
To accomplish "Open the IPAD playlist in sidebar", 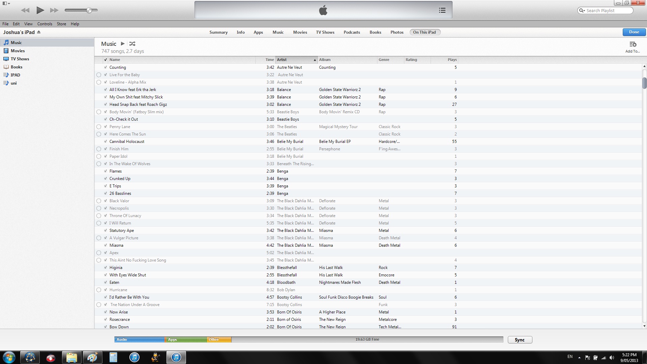I will tap(47, 75).
